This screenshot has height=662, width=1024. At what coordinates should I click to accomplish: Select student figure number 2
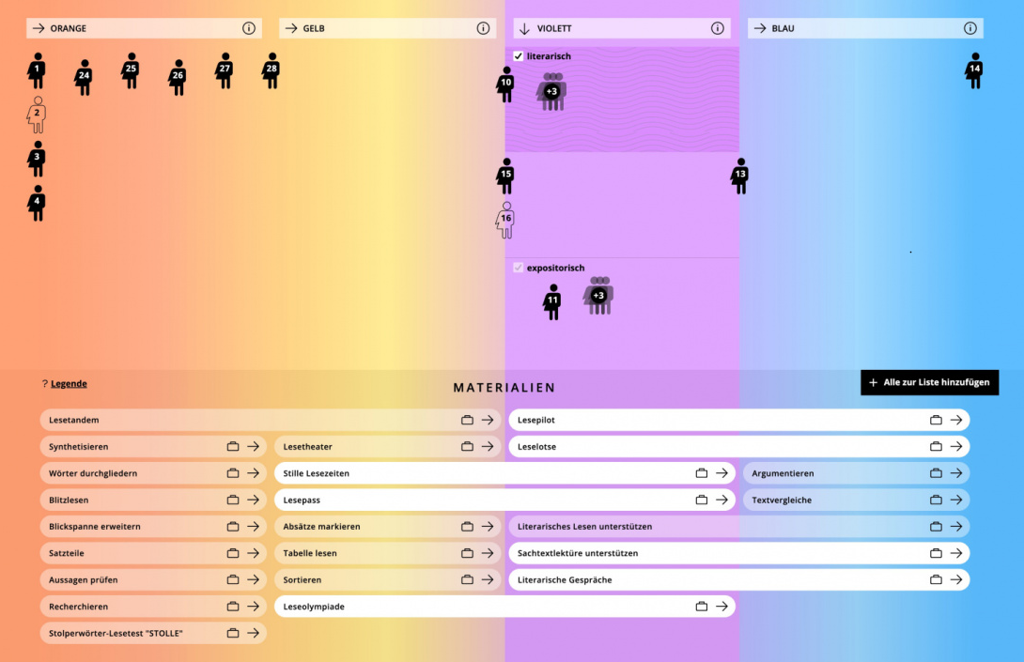tap(37, 115)
